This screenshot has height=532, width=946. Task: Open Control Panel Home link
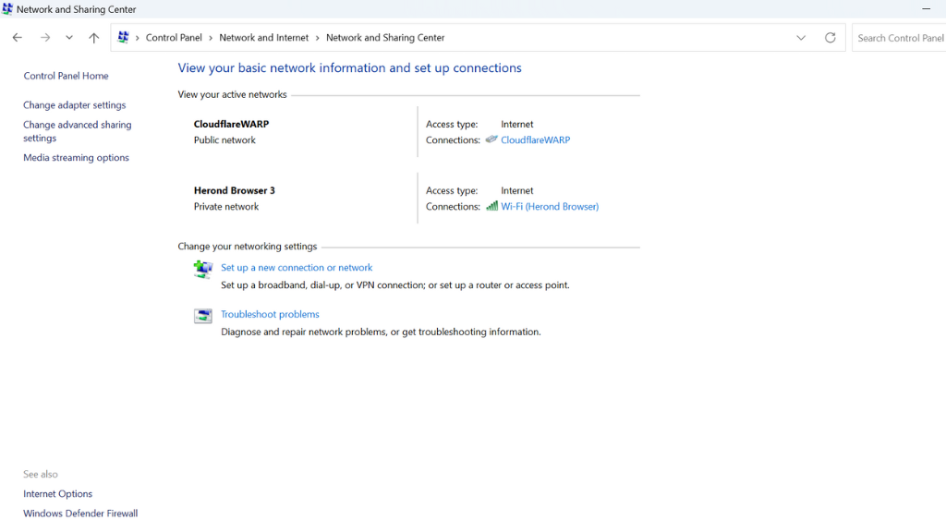click(66, 76)
